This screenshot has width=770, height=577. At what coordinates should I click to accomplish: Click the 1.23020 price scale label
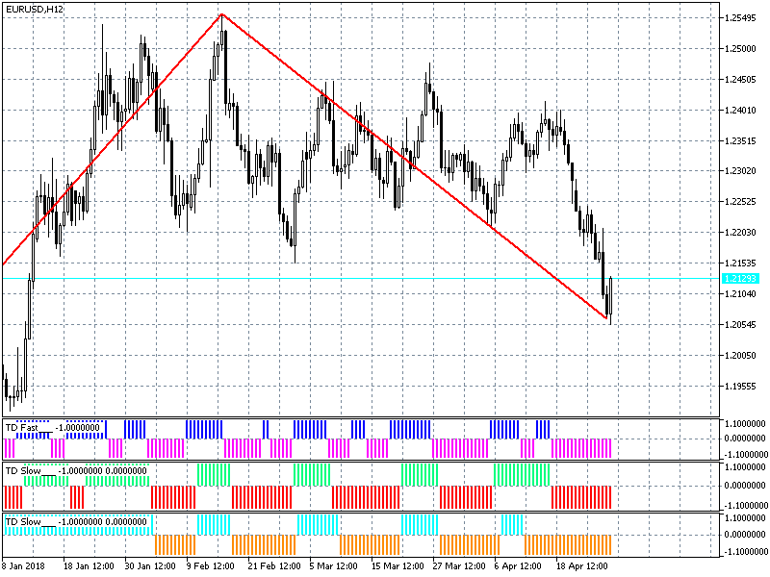click(740, 171)
